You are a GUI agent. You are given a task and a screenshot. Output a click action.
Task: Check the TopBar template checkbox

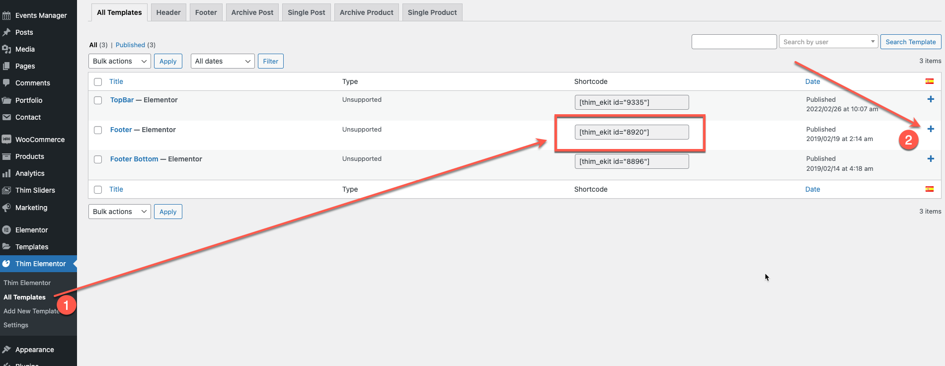98,100
